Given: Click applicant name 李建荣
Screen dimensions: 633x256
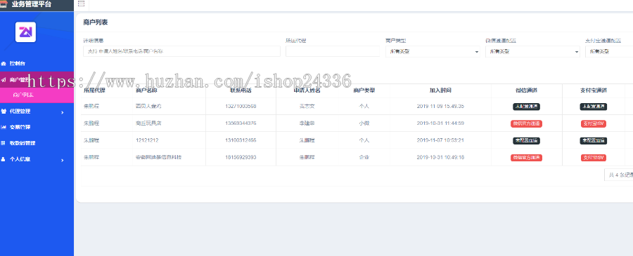Looking at the screenshot, I should [x=307, y=123].
